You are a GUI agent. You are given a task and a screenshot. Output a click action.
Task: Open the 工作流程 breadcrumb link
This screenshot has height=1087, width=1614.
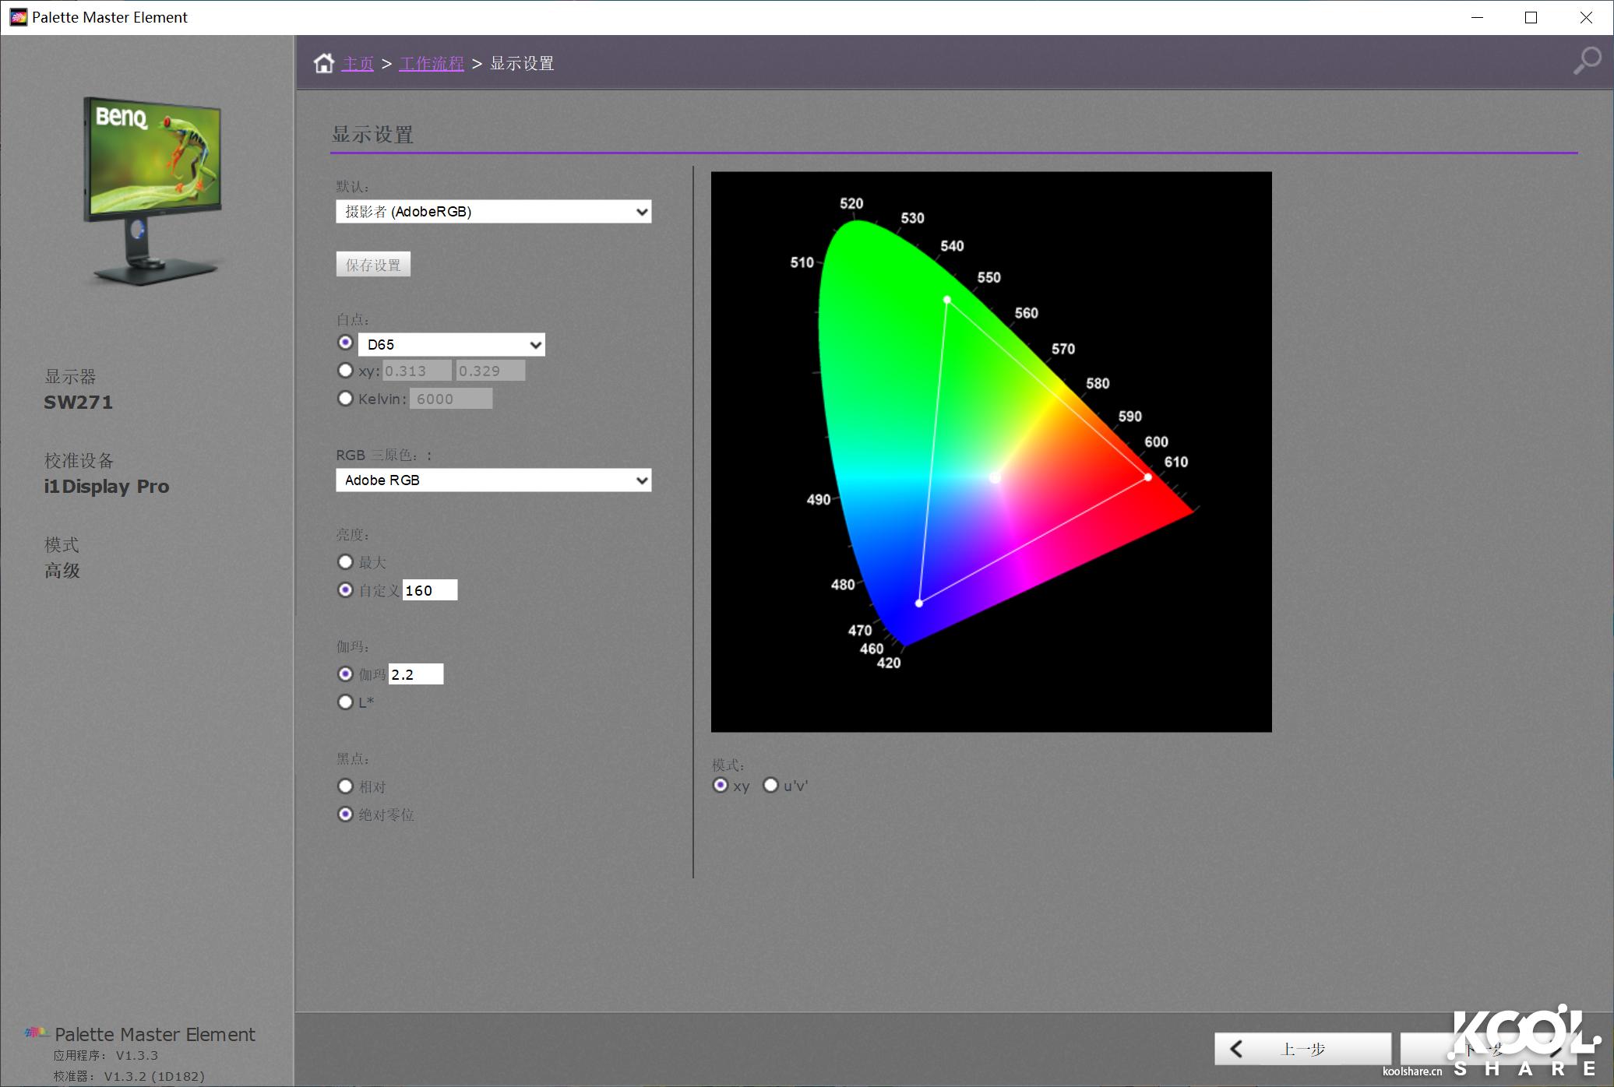[432, 64]
